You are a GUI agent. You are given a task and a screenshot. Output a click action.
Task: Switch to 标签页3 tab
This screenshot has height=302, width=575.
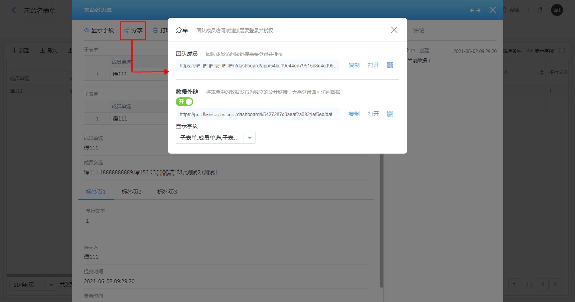[x=167, y=192]
